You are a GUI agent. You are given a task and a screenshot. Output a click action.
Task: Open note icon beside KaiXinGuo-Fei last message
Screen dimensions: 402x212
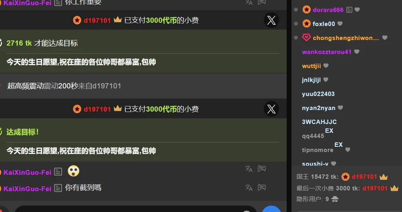click(x=58, y=188)
